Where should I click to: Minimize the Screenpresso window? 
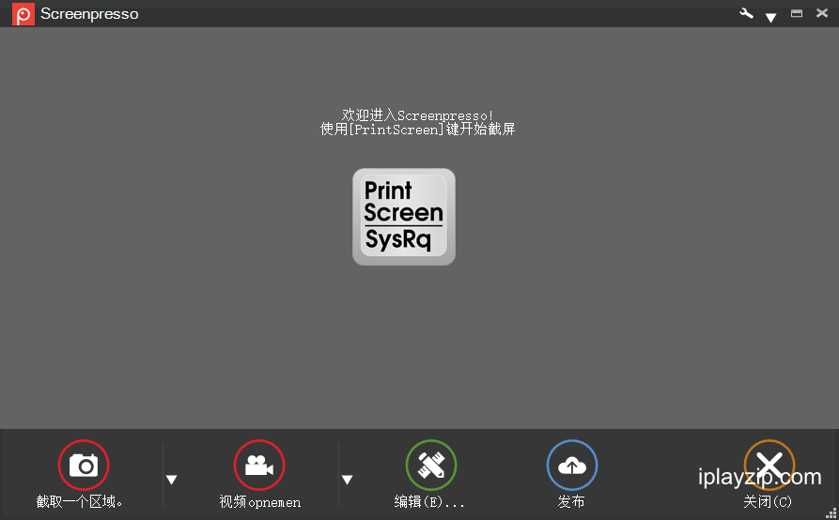point(797,13)
